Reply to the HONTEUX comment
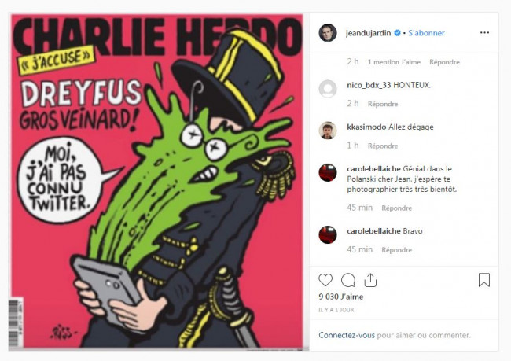511x361 pixels. pyautogui.click(x=383, y=104)
